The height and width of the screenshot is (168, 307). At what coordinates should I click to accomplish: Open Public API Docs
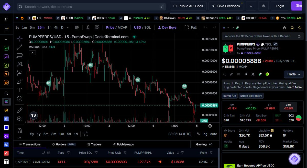pos(188,6)
